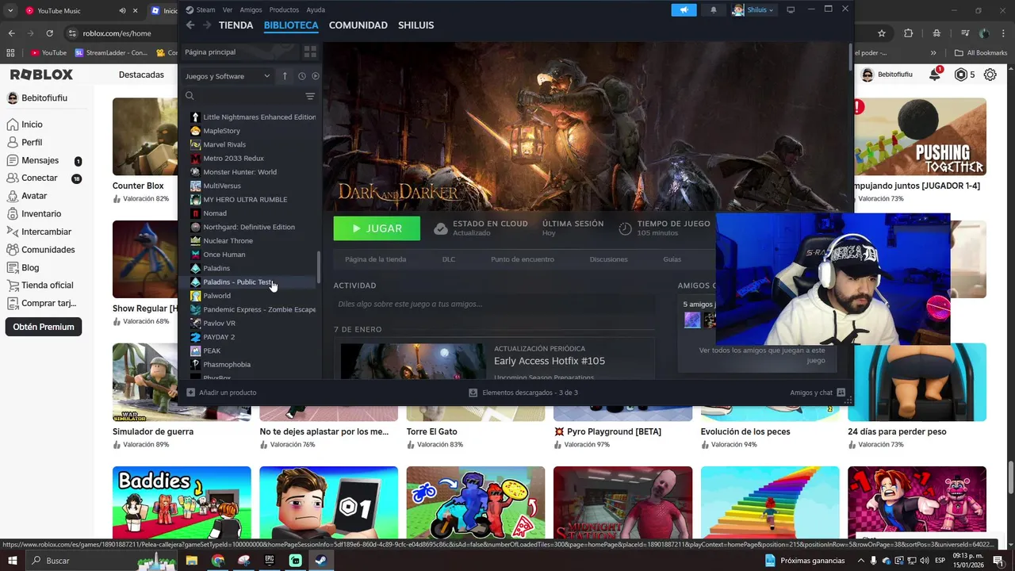This screenshot has width=1015, height=571.
Task: Open File Explorer from taskbar
Action: 191,561
